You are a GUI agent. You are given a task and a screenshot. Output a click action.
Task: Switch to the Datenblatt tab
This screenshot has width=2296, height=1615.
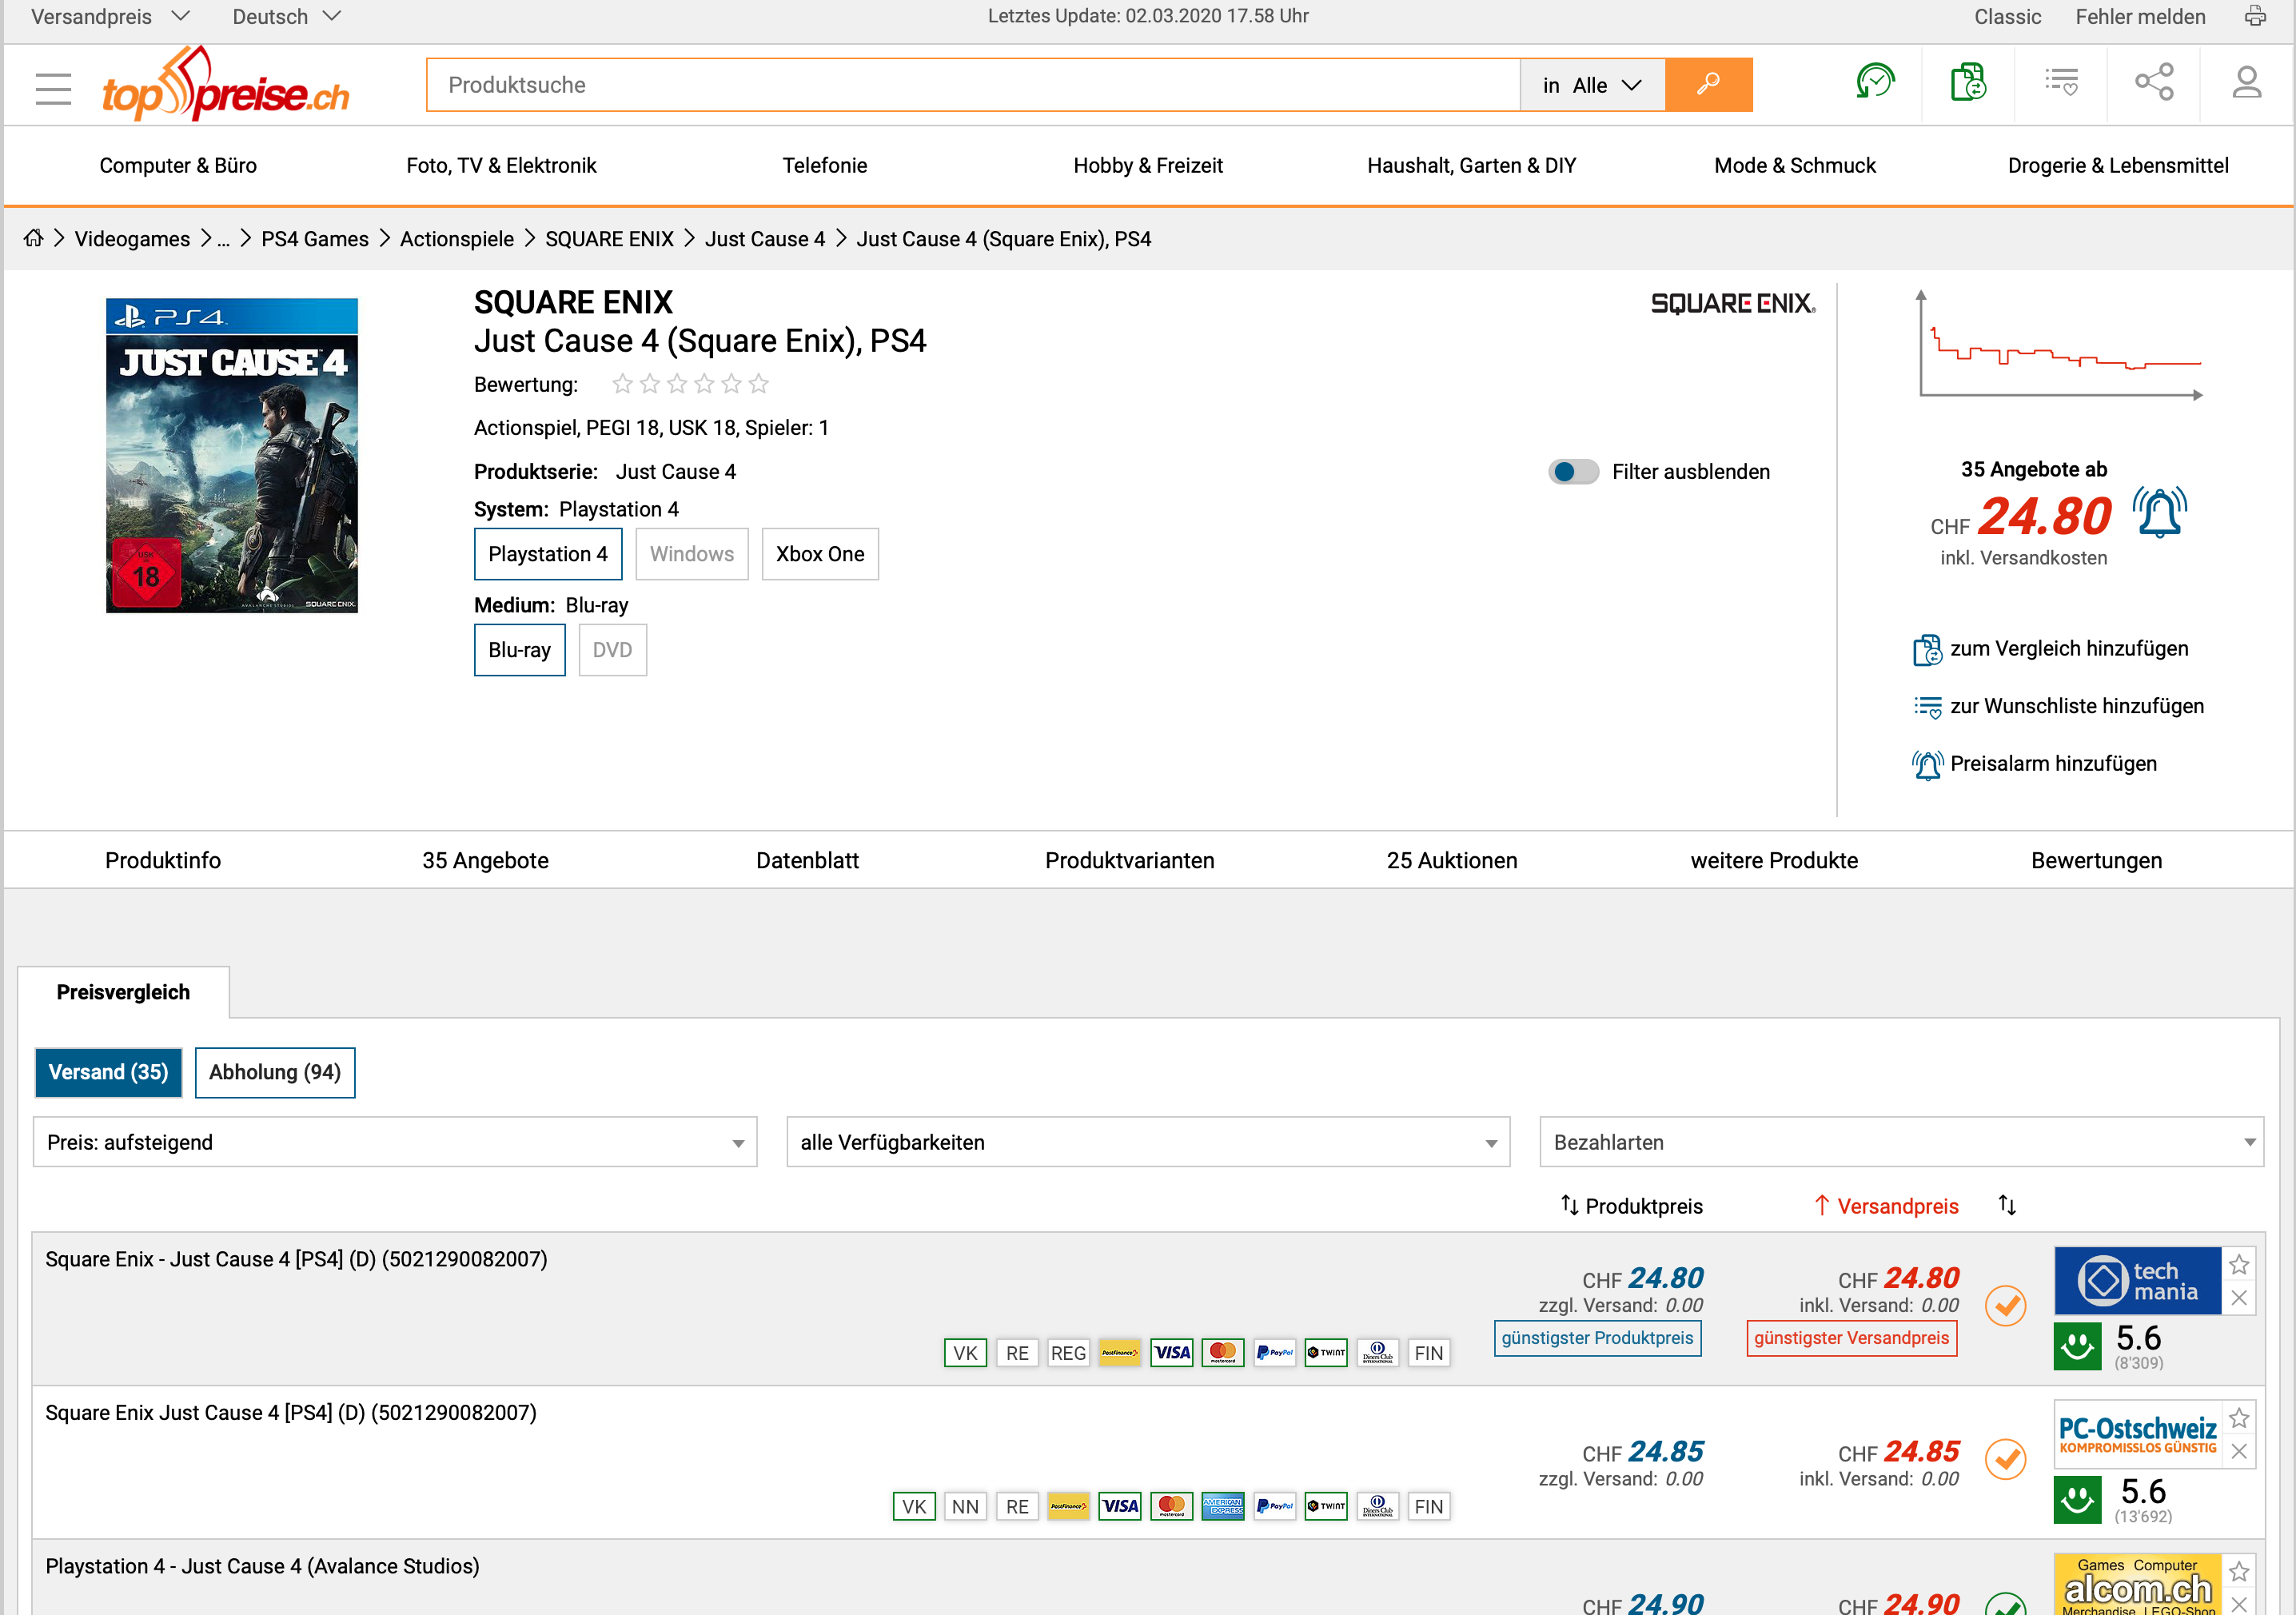click(807, 860)
